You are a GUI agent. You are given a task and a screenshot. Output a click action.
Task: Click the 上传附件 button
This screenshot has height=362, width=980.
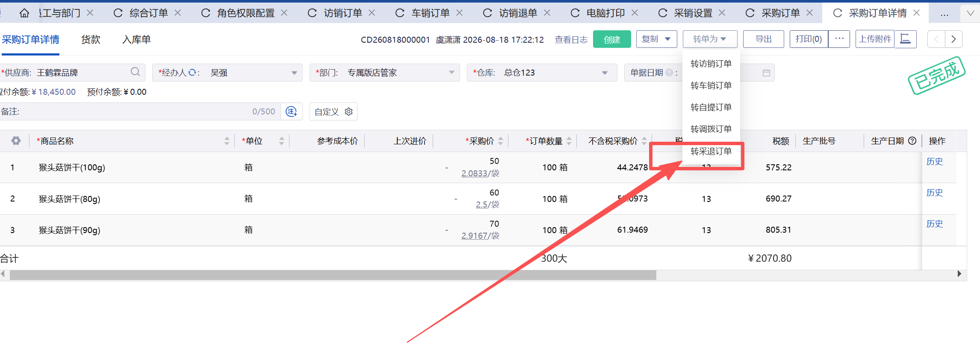[875, 39]
